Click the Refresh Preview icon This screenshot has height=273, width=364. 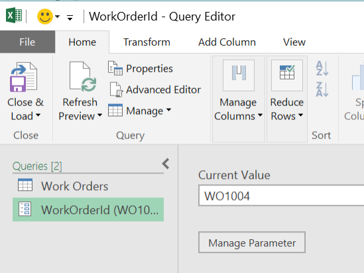(x=83, y=77)
